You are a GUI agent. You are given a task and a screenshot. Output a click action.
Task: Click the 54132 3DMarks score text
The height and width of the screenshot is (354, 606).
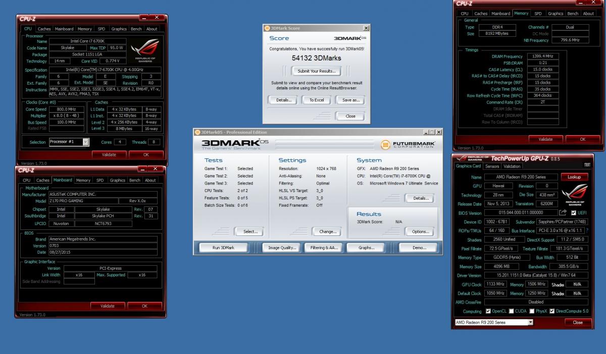point(317,58)
